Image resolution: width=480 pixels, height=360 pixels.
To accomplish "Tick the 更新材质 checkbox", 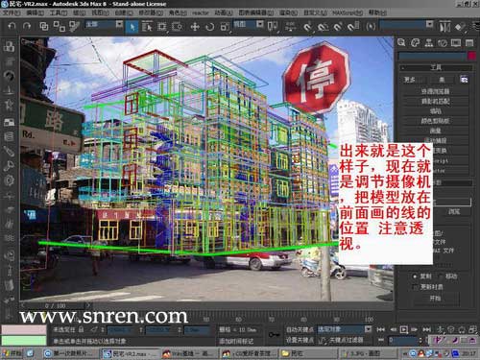I will click(415, 287).
